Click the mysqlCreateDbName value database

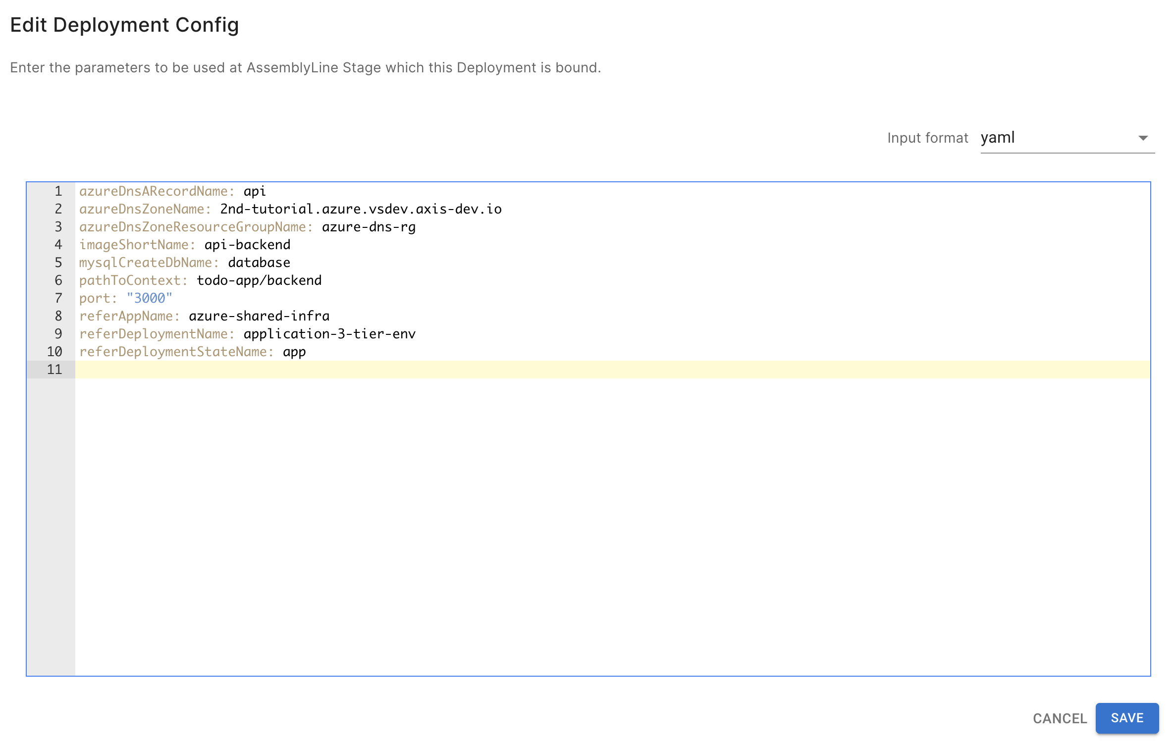[259, 263]
